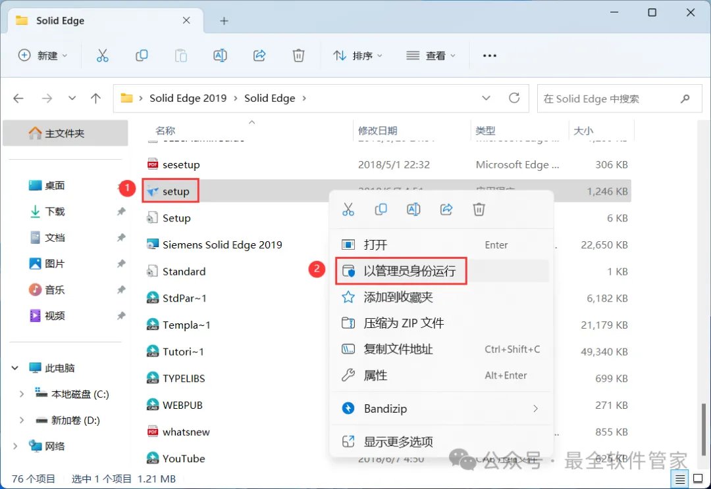Sort by 名称 column header
Viewport: 711px width, 489px height.
click(165, 131)
